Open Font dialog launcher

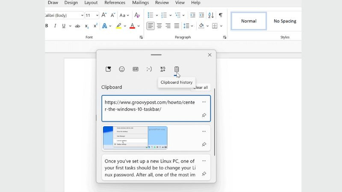tap(141, 38)
